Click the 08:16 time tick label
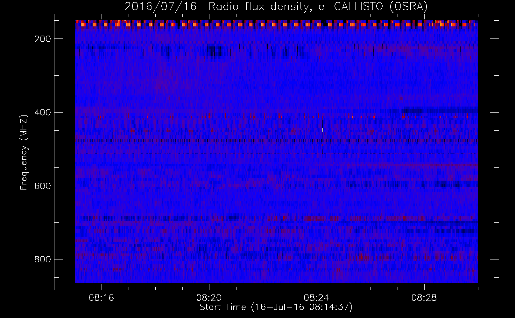The height and width of the screenshot is (318, 515). coord(102,298)
